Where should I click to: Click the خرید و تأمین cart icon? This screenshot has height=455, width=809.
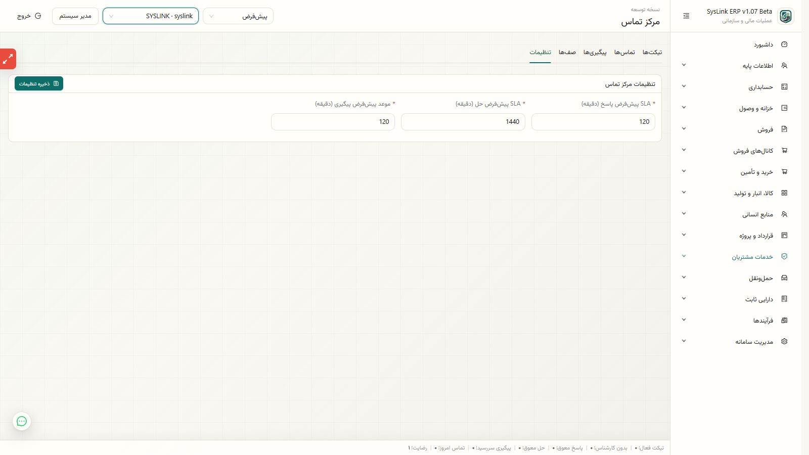point(784,172)
